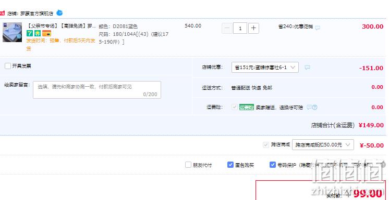
Task: Open the blue shirt product thumbnail
Action: point(12,32)
